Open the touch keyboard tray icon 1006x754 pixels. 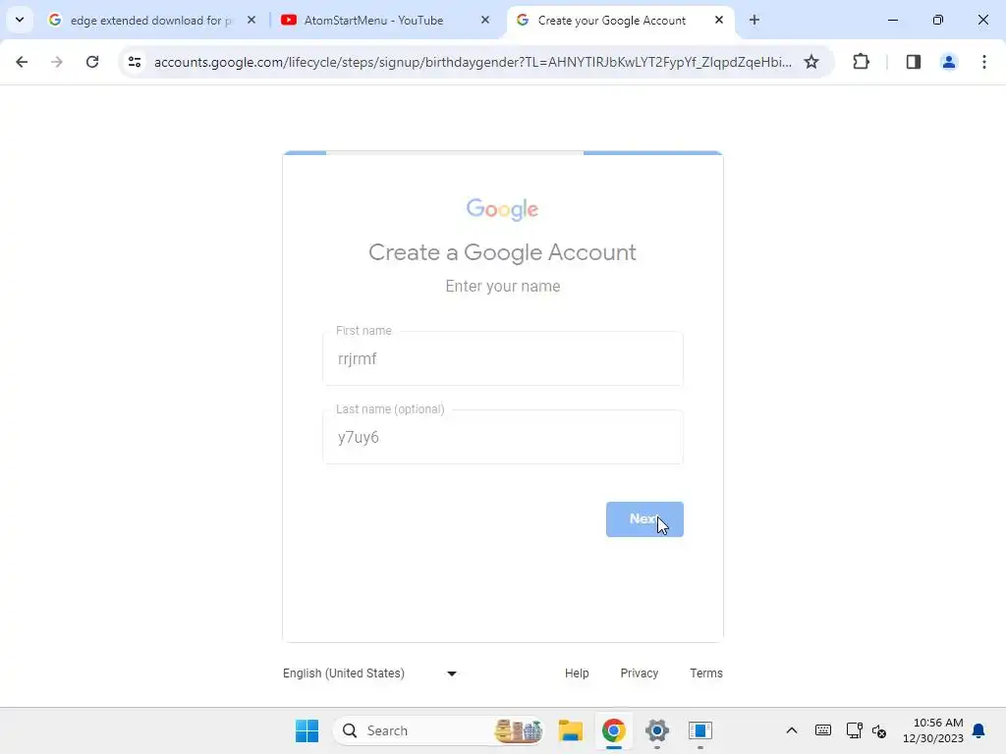823,730
